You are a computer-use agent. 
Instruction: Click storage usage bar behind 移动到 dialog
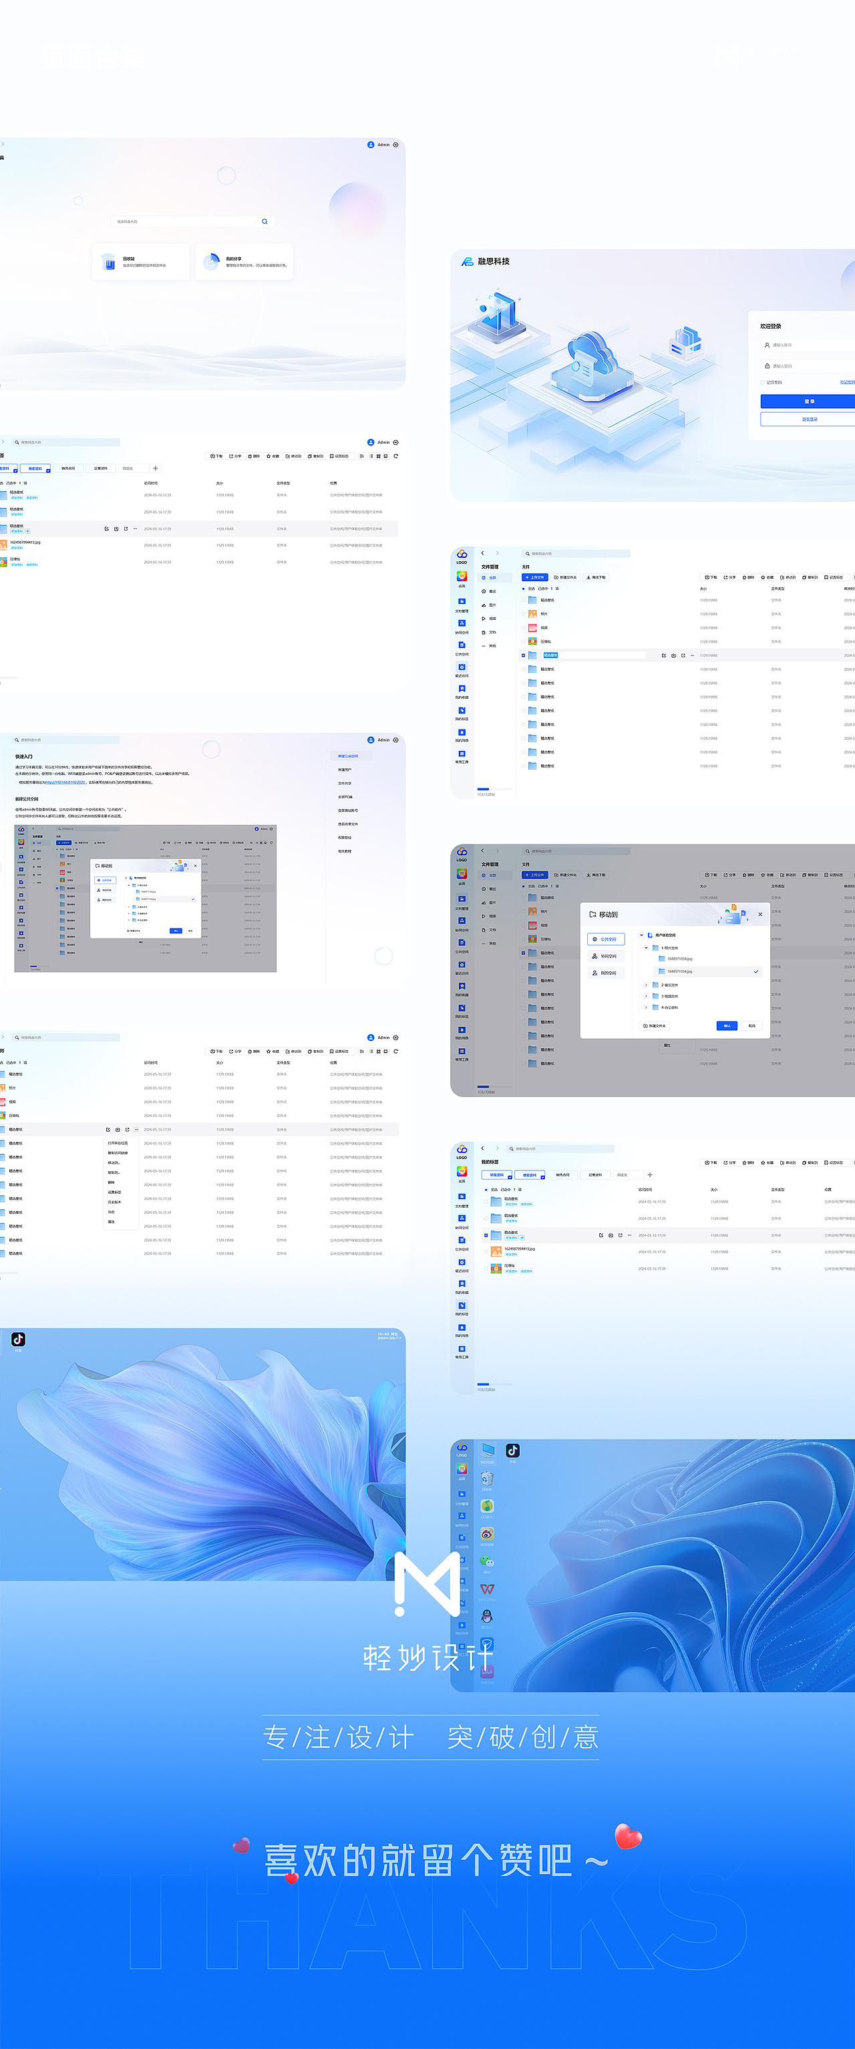495,1086
